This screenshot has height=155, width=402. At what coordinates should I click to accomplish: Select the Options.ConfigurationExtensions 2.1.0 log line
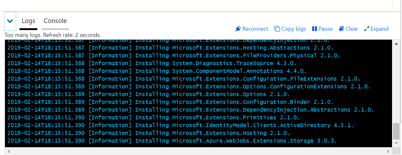tap(189, 86)
